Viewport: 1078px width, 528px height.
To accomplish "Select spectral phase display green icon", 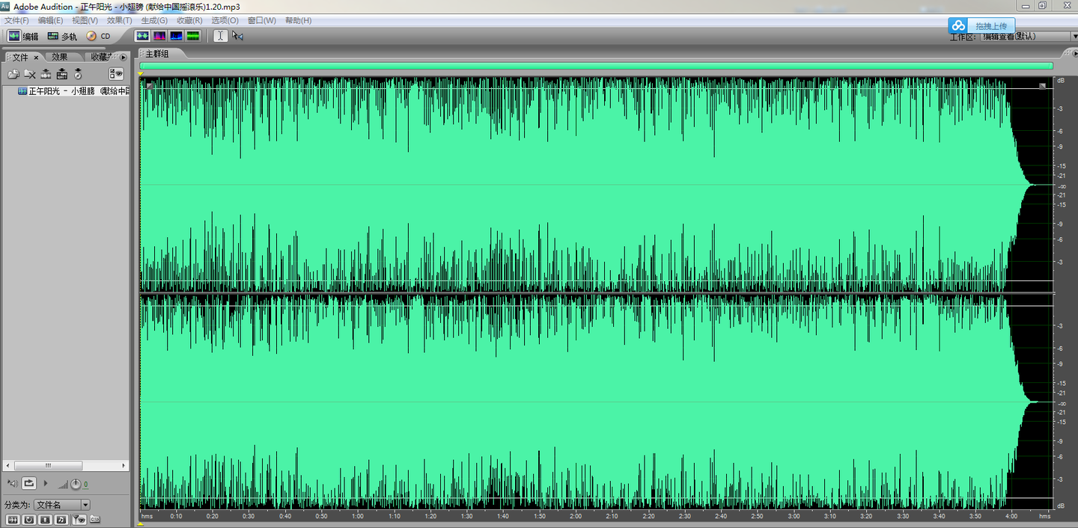I will point(193,36).
